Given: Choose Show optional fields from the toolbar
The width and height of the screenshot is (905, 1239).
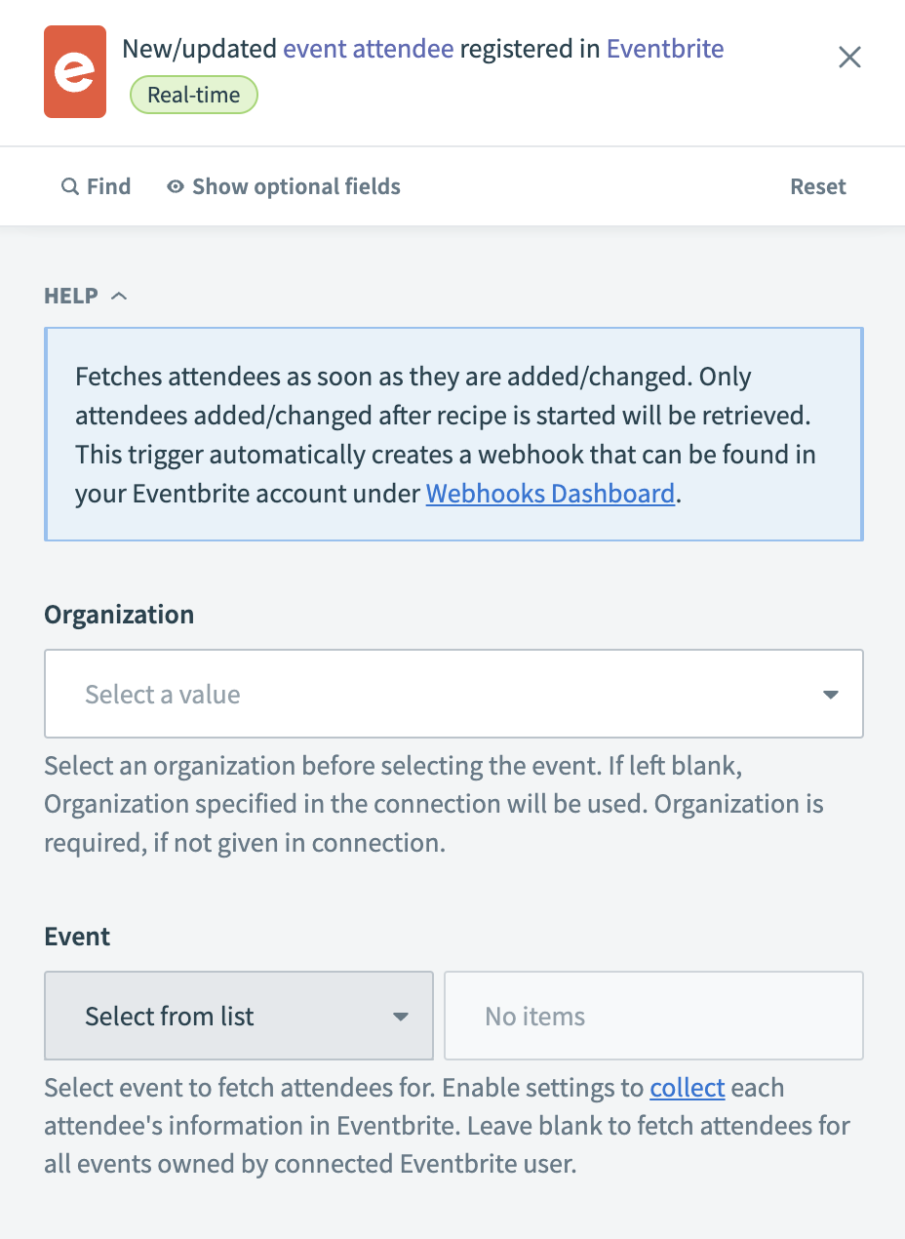Looking at the screenshot, I should pos(295,186).
